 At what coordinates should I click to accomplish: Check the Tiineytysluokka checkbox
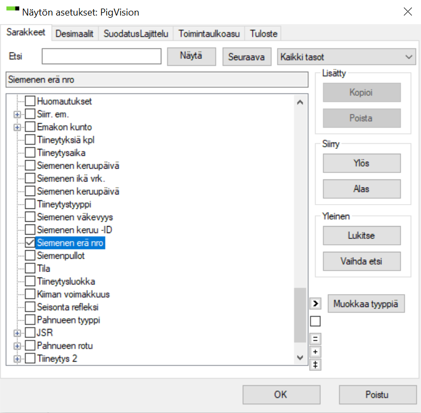pos(30,281)
